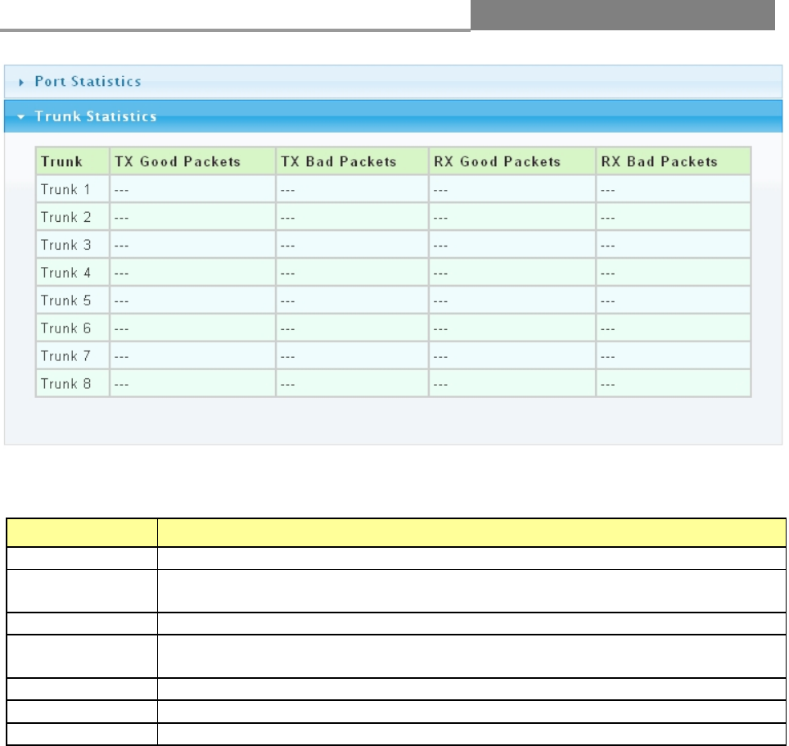789x746 pixels.
Task: Click the Trunk Statistics down-arrow icon
Action: click(20, 117)
